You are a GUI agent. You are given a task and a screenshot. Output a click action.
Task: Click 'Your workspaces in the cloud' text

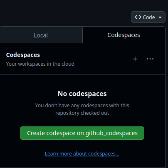(40, 64)
